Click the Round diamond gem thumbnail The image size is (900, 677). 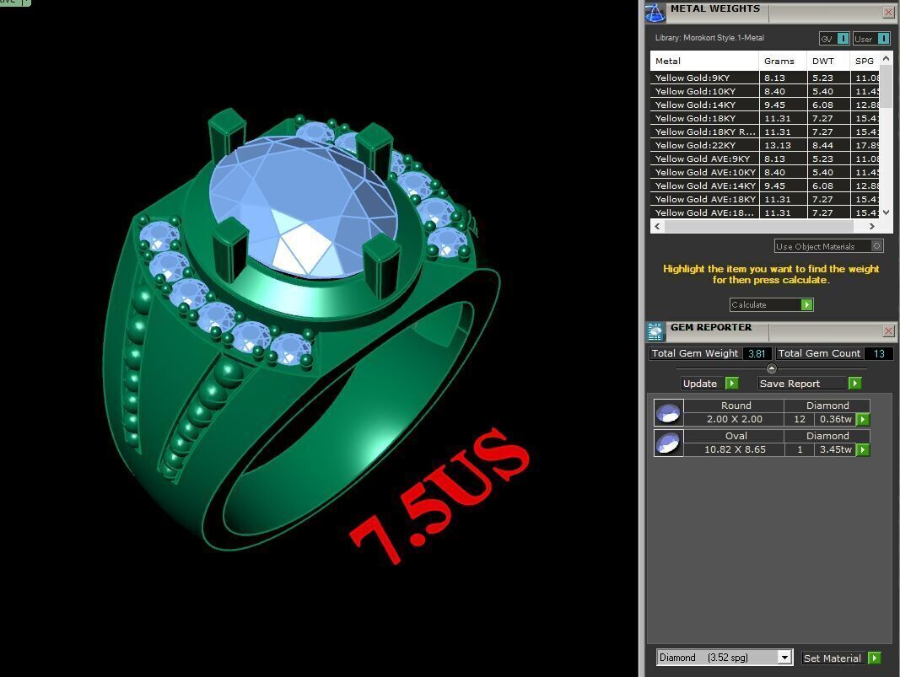(x=668, y=412)
